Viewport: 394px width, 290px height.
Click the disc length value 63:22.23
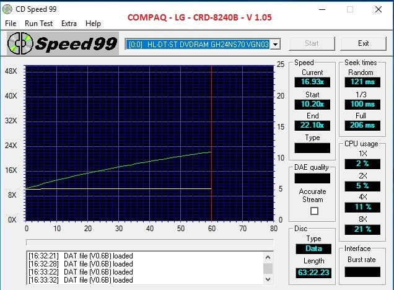[313, 273]
